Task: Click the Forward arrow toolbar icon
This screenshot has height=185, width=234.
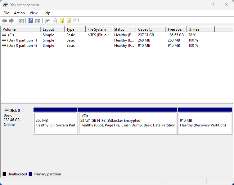Action: click(x=11, y=20)
